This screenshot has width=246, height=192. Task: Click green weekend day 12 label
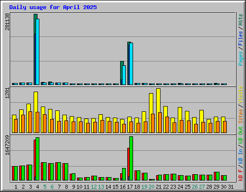[94, 187]
